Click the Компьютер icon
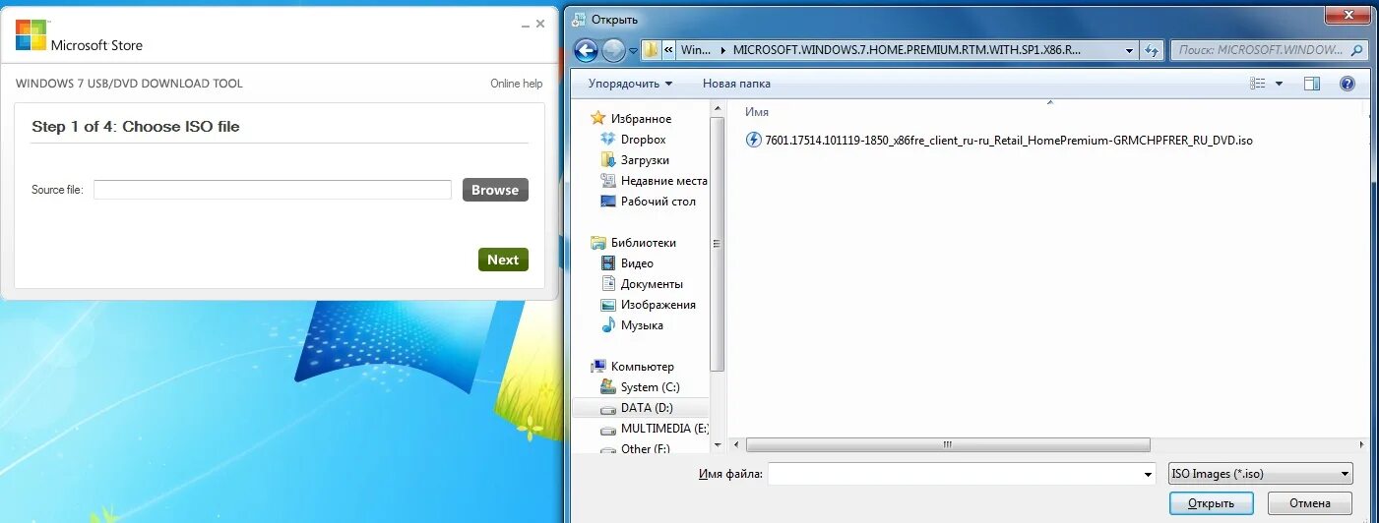Screen dimensions: 1379x523 (597, 366)
